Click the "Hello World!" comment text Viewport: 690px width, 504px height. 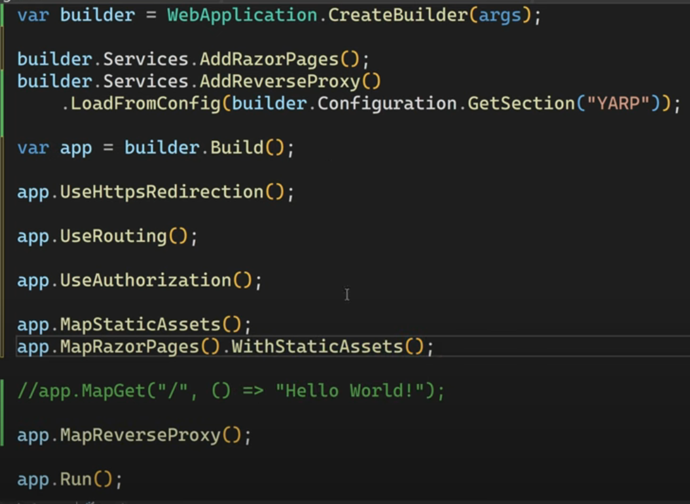click(x=349, y=391)
